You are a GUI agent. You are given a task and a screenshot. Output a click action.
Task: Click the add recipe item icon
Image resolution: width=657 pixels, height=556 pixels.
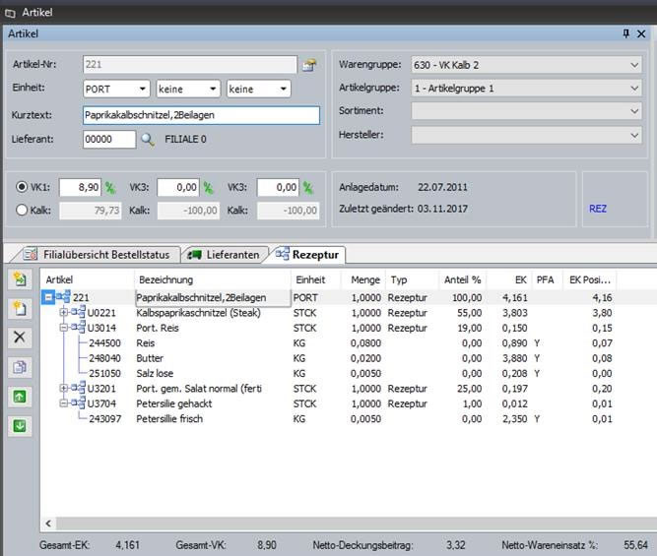[19, 280]
